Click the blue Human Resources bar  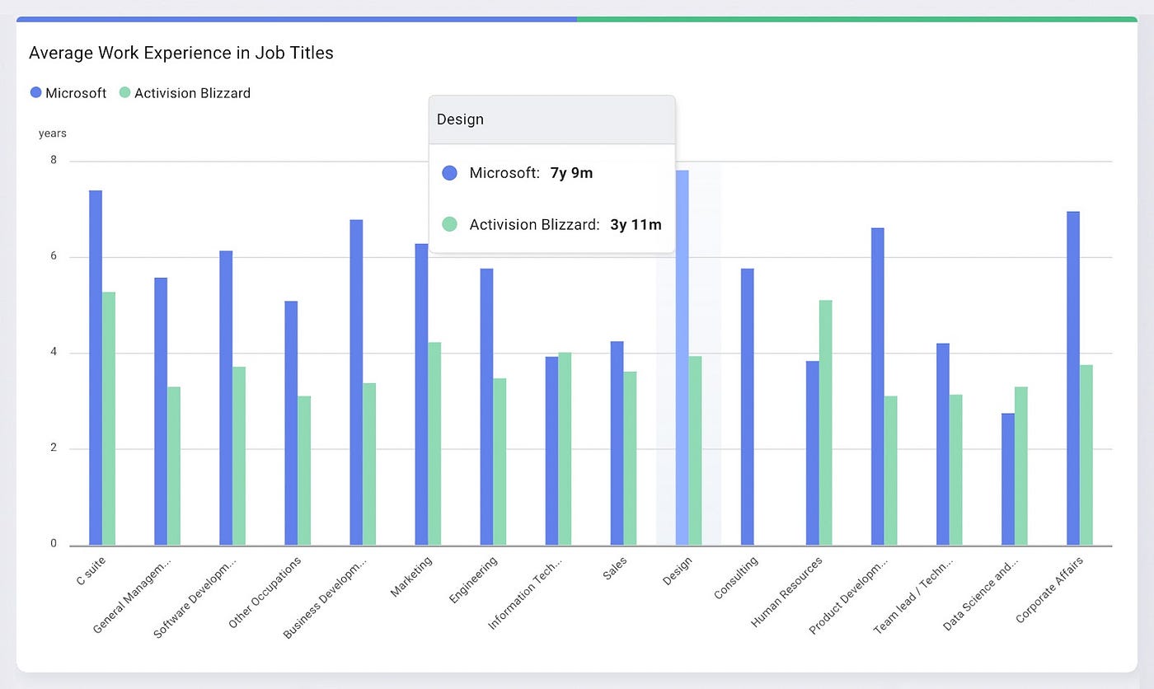click(x=812, y=453)
